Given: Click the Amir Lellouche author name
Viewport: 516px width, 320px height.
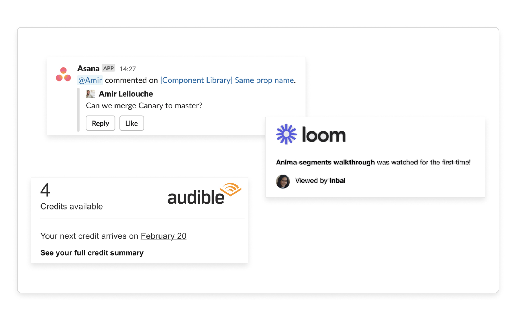Looking at the screenshot, I should [x=126, y=94].
